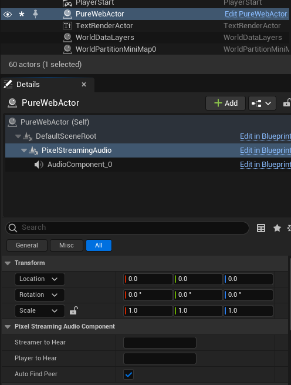
Task: Click the Details pencil icon on tab
Action: pyautogui.click(x=8, y=84)
